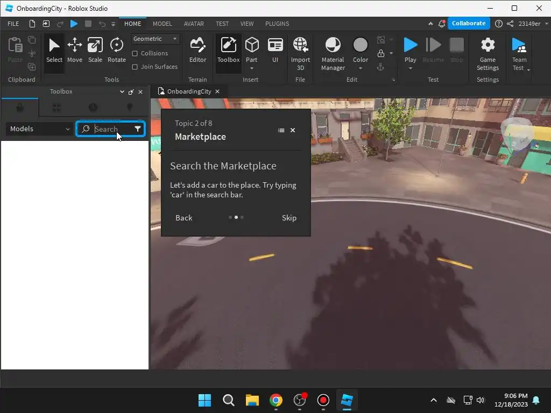Screen dimensions: 551x413
Task: Click the Lock tool icon
Action: pos(381,53)
